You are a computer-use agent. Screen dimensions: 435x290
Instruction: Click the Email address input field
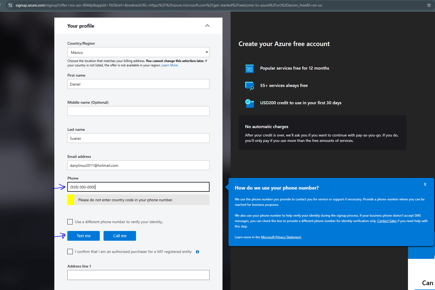coord(138,165)
